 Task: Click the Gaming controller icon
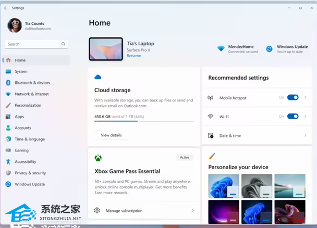tap(8, 150)
